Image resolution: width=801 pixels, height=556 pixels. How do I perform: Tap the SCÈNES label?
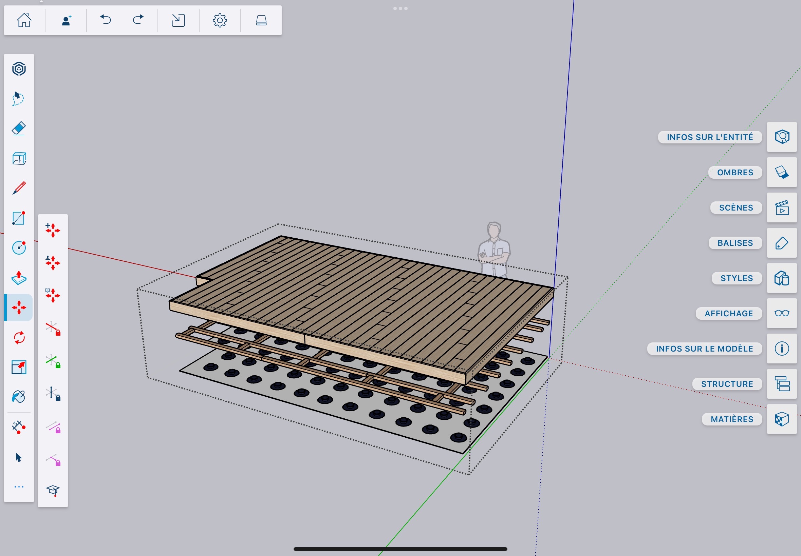[736, 207]
